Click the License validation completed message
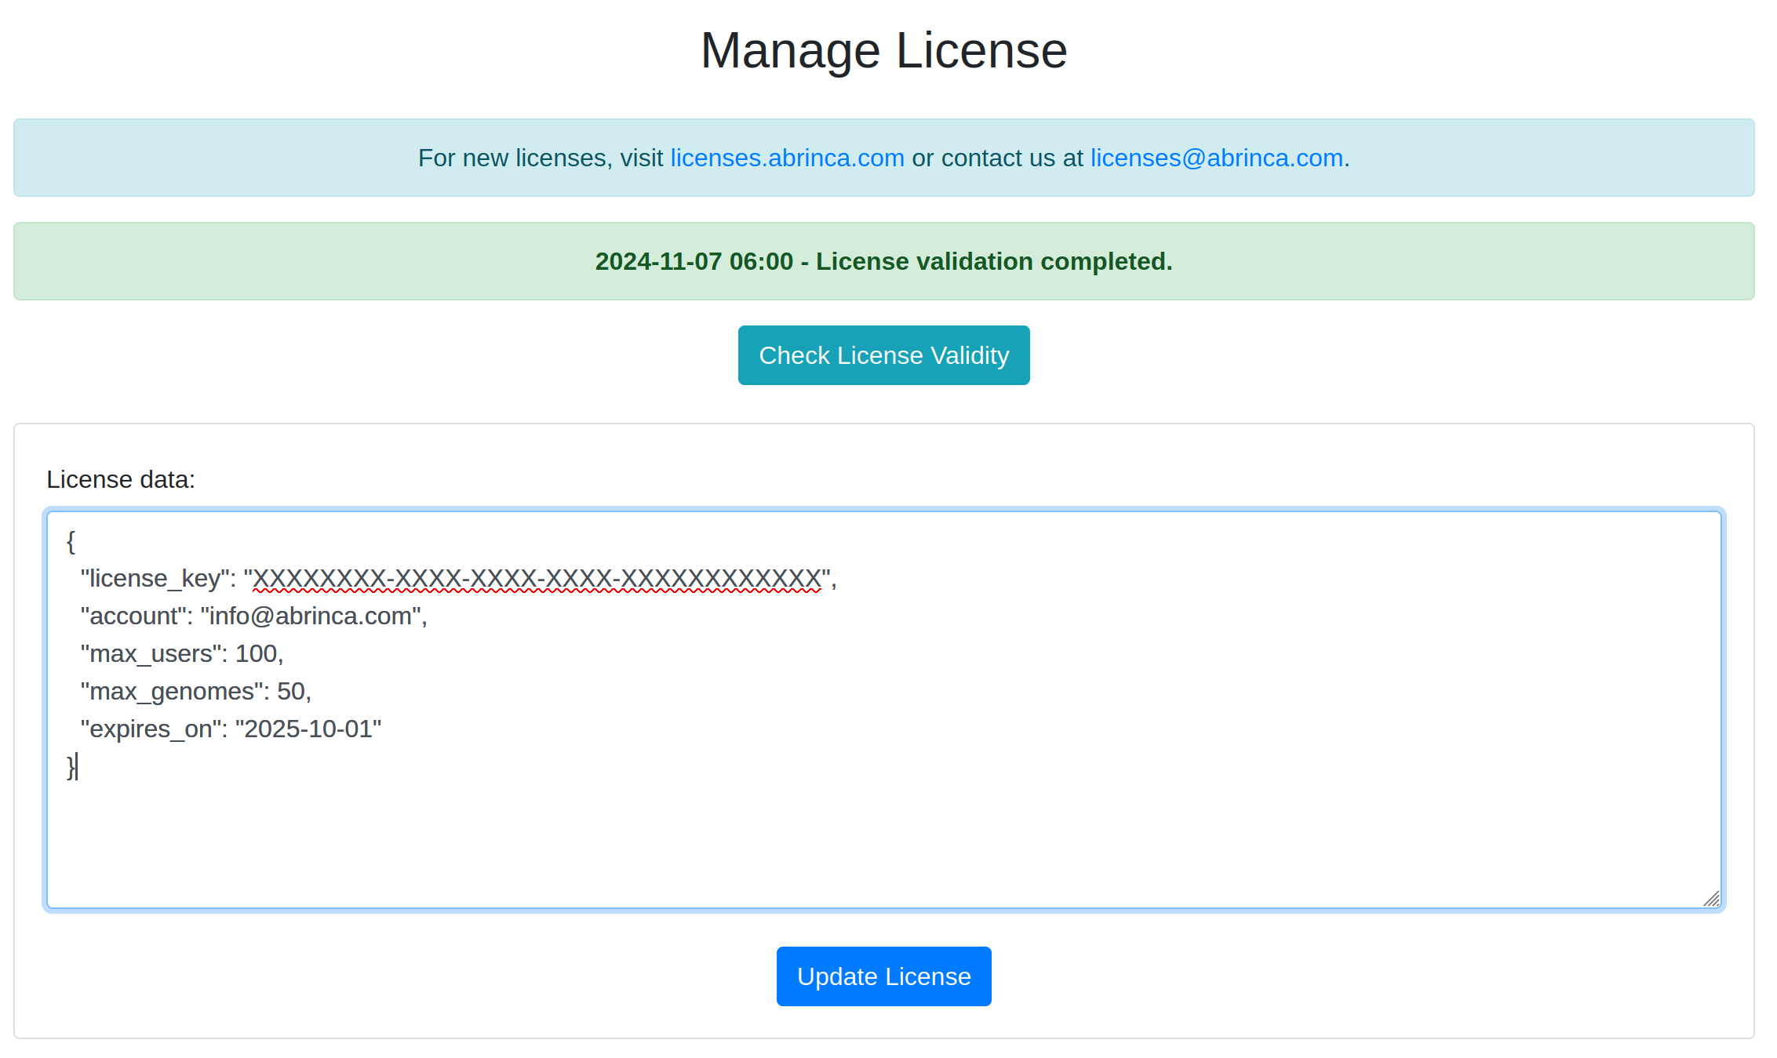This screenshot has width=1777, height=1058. 883,261
